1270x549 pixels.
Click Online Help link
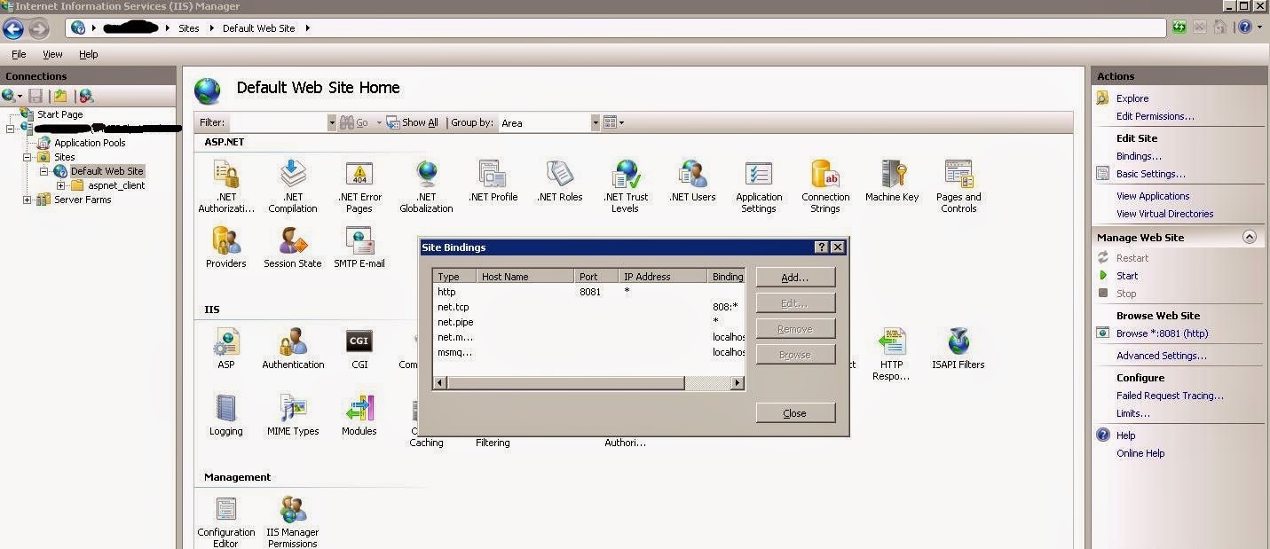(x=1140, y=453)
